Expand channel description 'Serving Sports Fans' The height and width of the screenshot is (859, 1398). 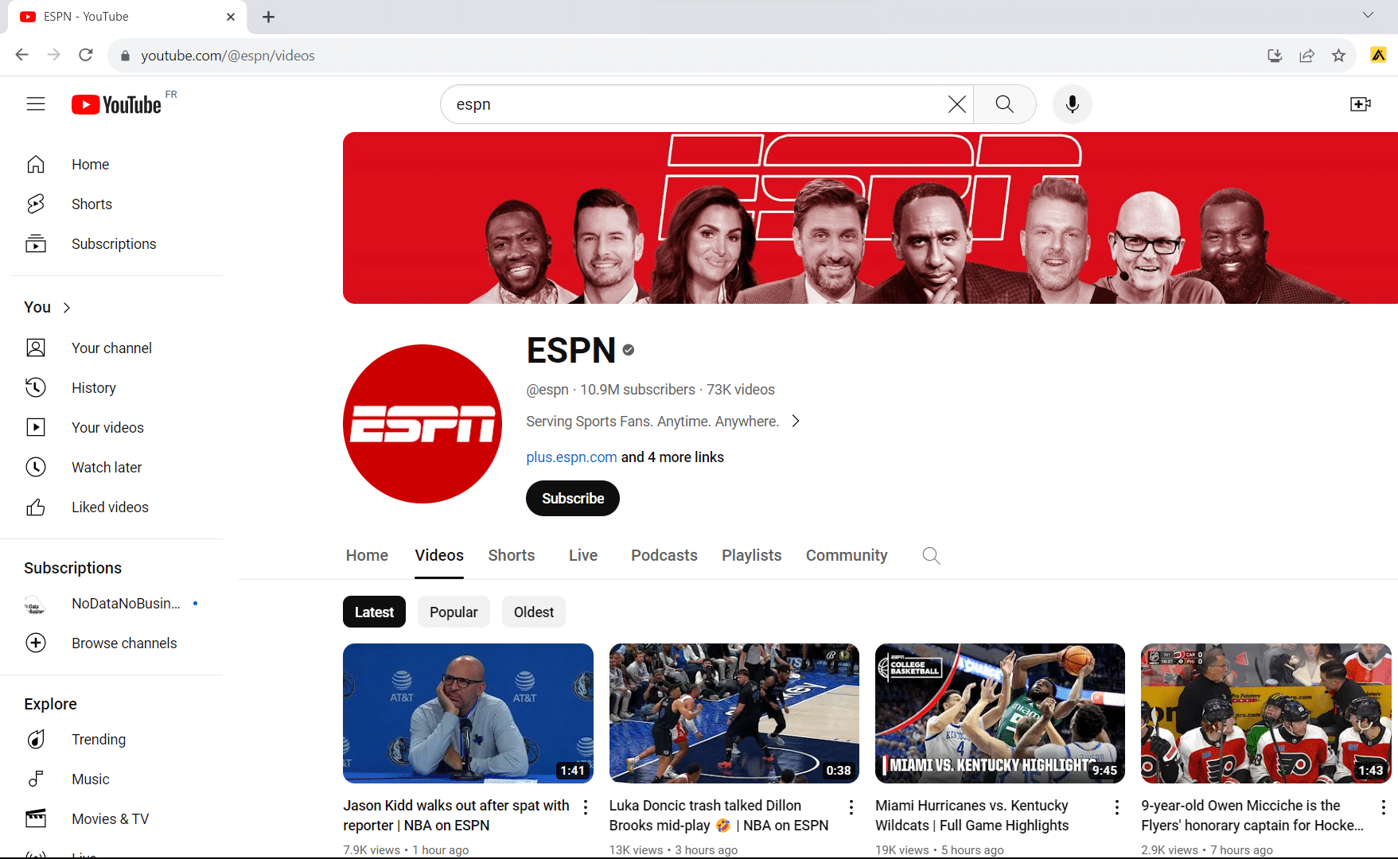click(x=795, y=422)
